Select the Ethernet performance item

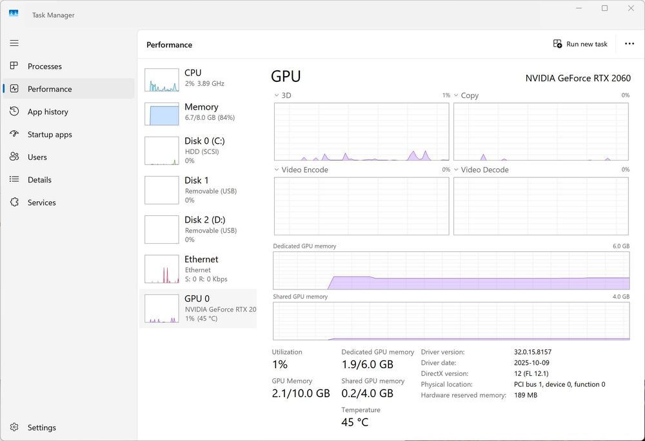point(198,269)
